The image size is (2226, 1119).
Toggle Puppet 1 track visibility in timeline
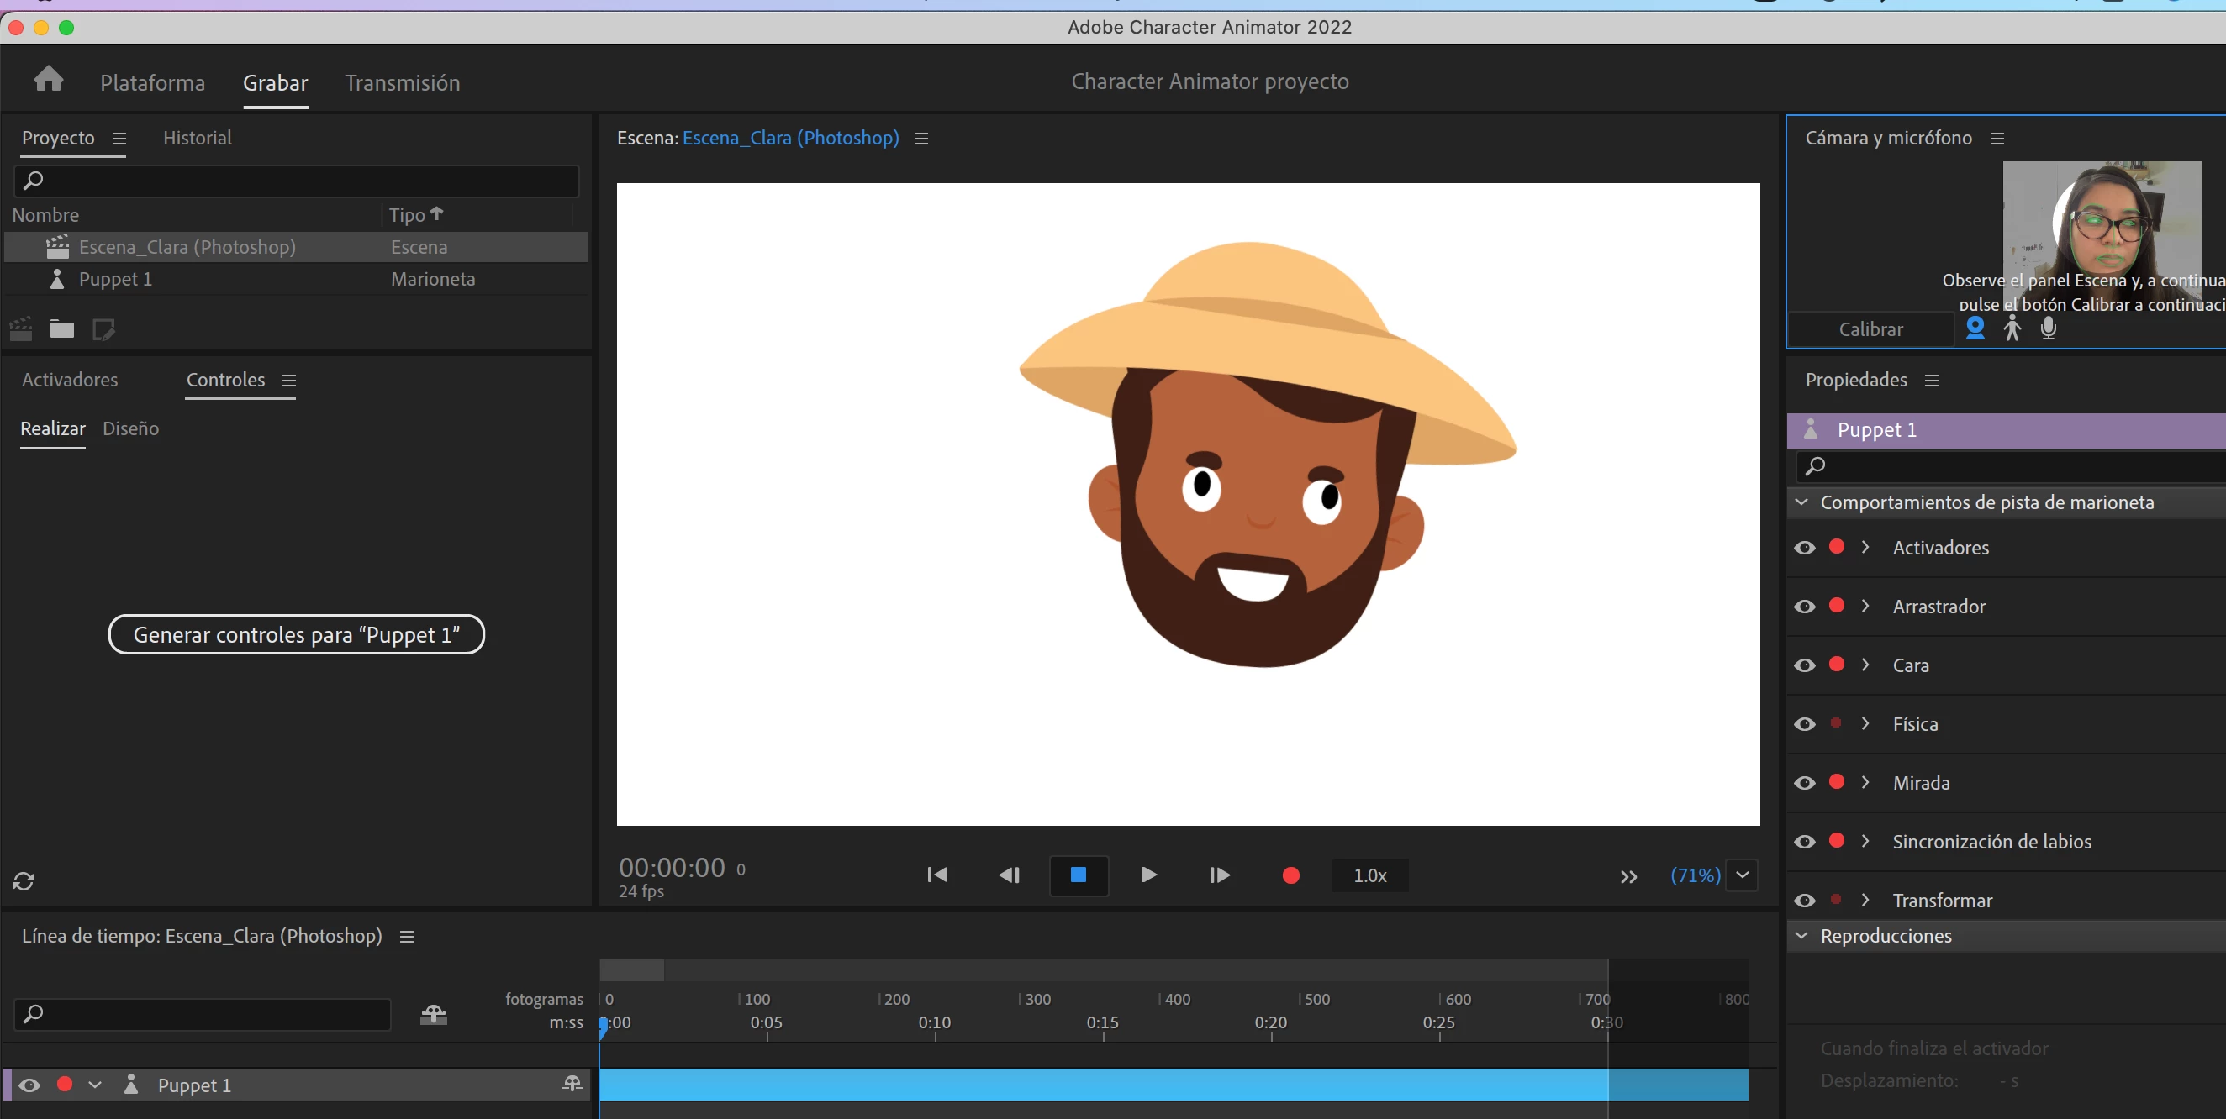tap(29, 1085)
